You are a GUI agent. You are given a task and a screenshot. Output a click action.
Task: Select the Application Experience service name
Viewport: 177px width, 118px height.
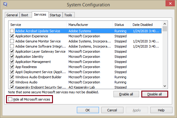point(31,36)
